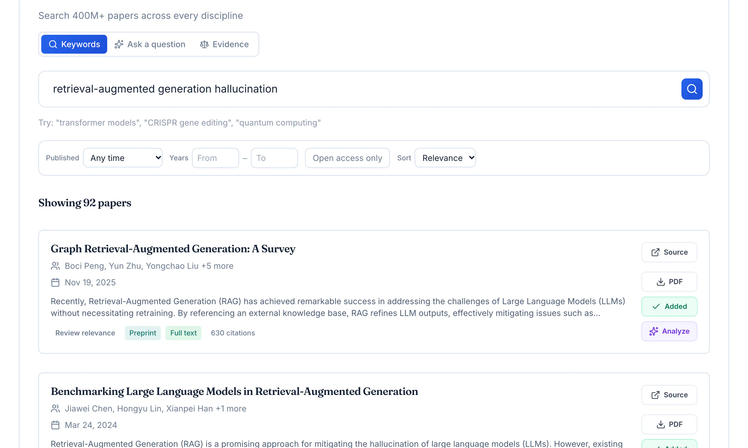Click the To year field

click(274, 158)
